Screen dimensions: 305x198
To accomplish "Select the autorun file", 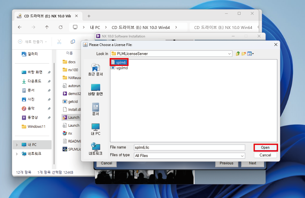I will 72,86.
